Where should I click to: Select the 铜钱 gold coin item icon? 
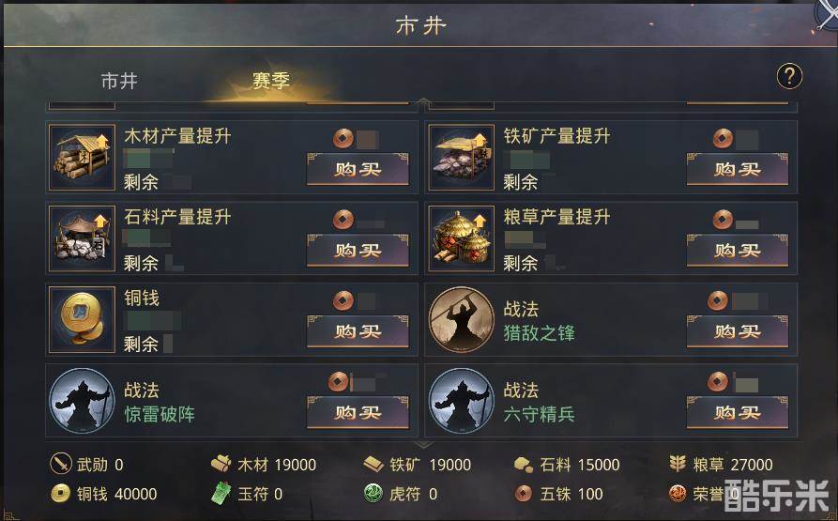[82, 320]
